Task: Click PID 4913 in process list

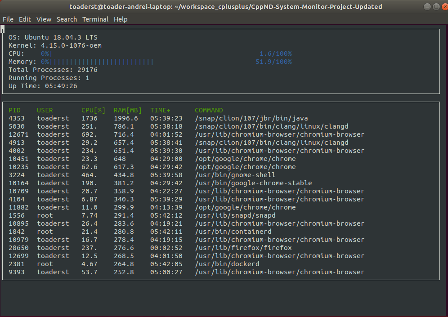Action: coord(17,143)
